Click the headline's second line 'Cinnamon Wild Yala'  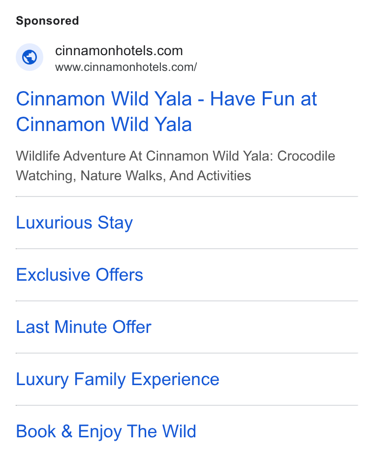104,125
